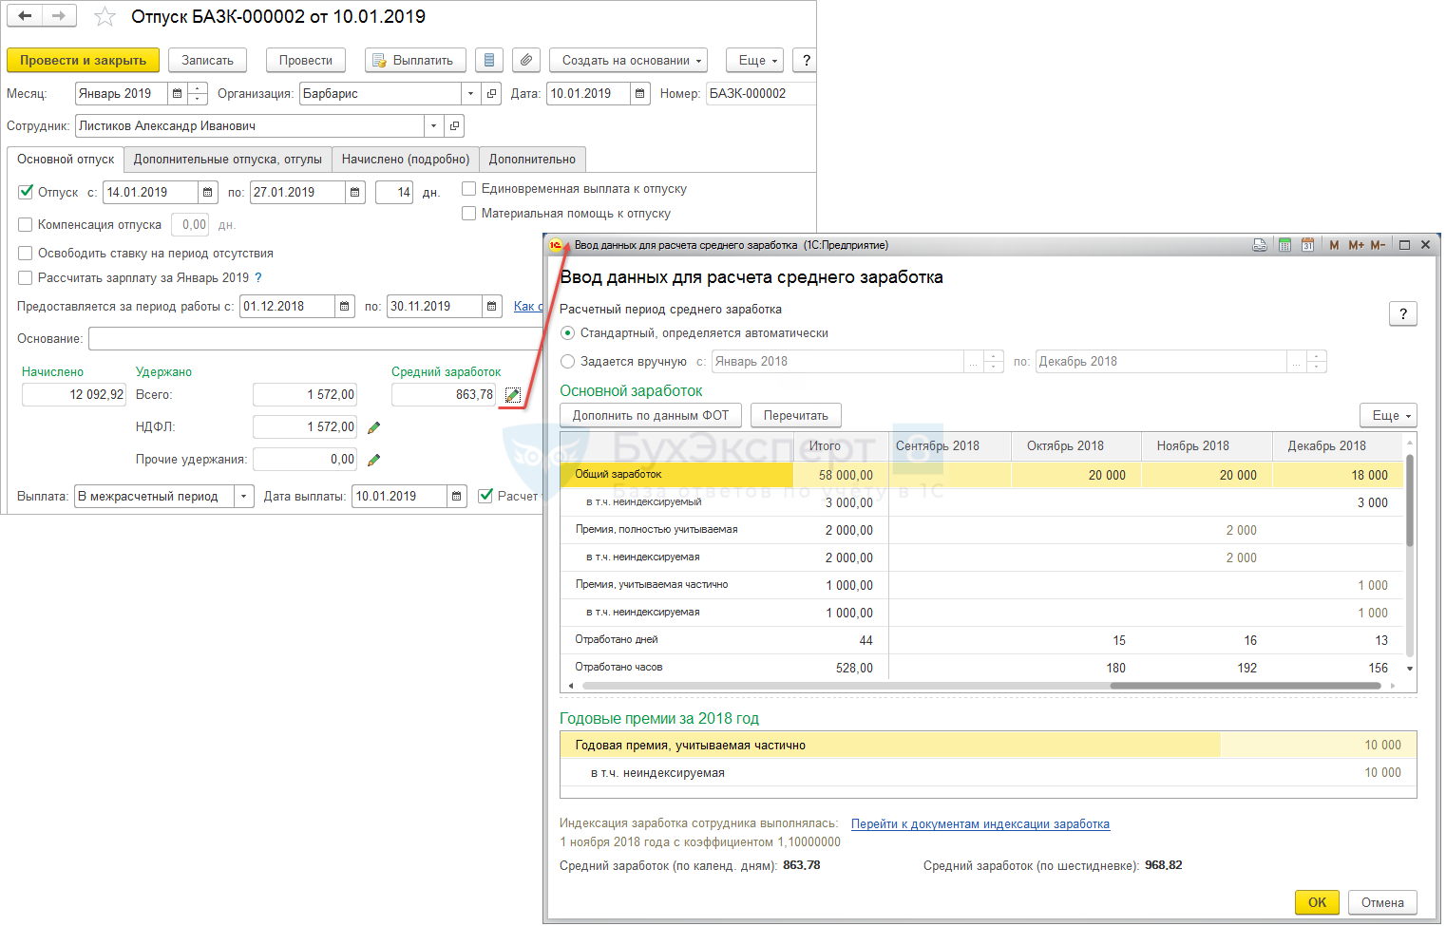Click the M- memory subtract button

point(1378,245)
